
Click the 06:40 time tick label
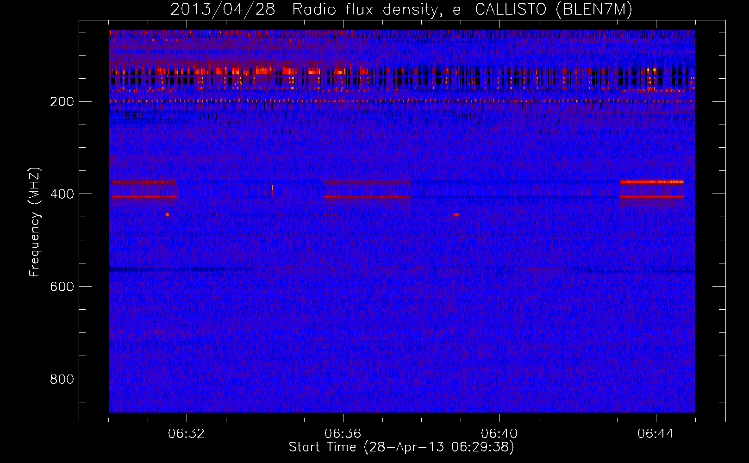[x=499, y=434]
